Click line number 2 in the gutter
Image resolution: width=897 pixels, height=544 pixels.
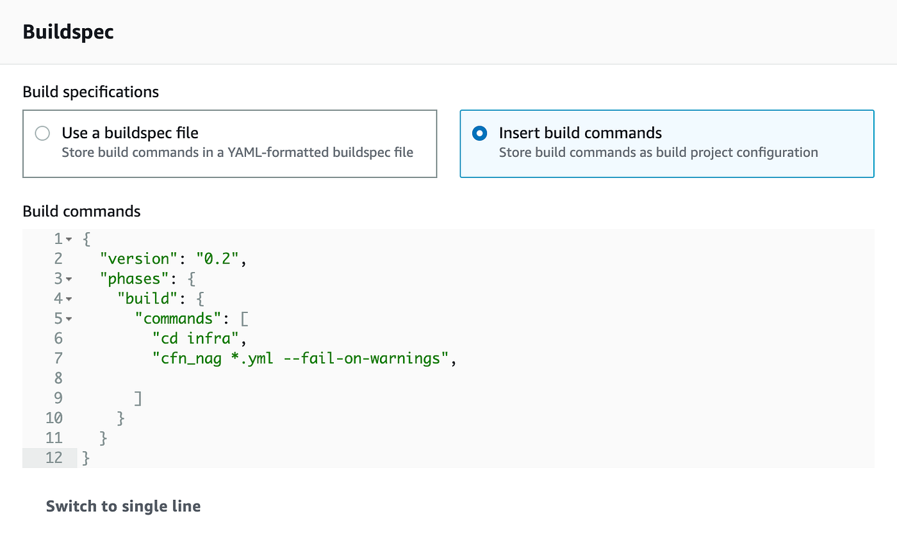point(58,259)
